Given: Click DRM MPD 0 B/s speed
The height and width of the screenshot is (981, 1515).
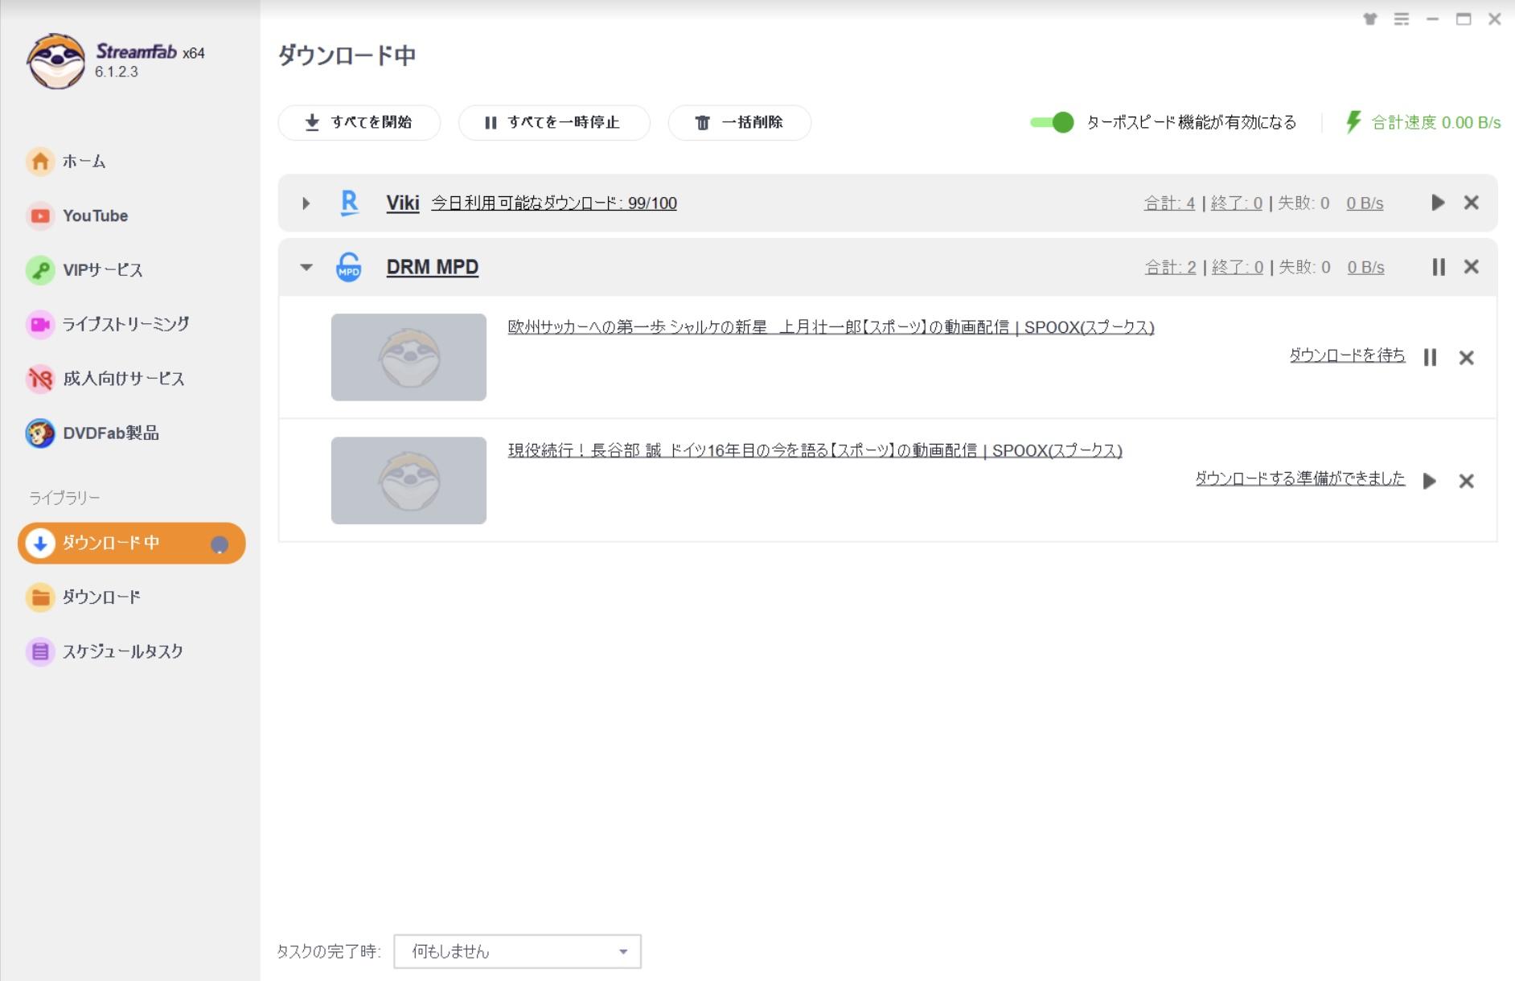Looking at the screenshot, I should pos(1365,267).
